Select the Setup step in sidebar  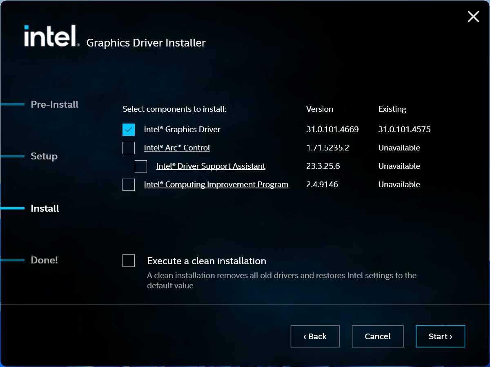[44, 156]
